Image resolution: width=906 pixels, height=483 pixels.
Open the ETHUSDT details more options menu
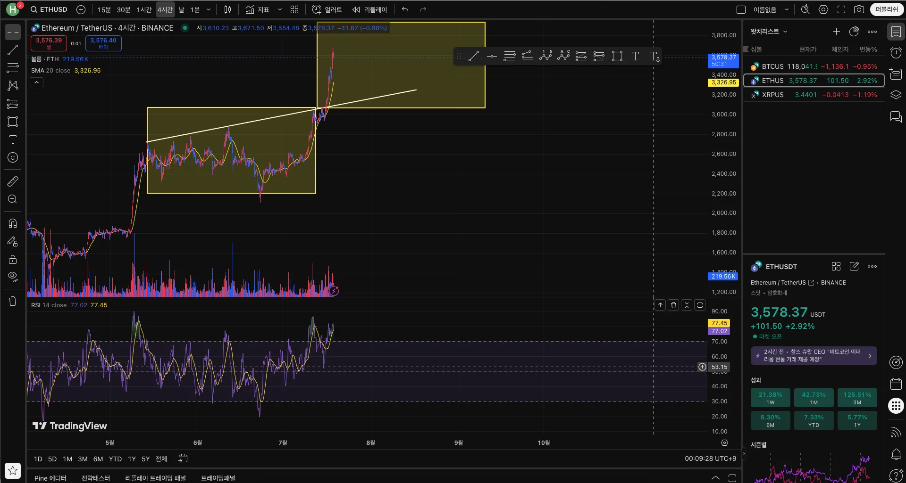(x=872, y=267)
